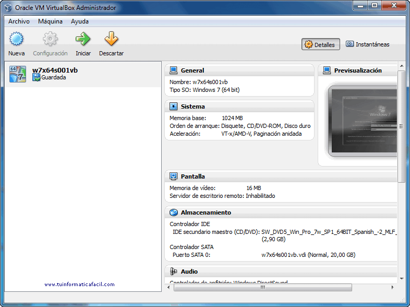Click the Configuración gear icon
Screen dimensions: 410x307
coord(50,40)
